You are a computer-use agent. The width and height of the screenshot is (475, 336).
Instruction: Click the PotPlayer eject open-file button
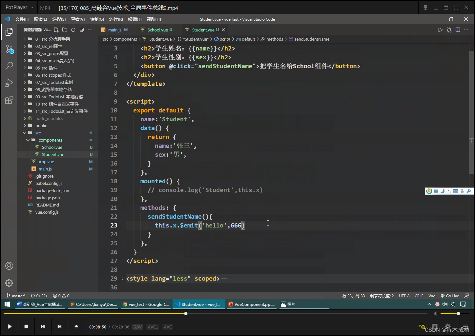point(76,326)
